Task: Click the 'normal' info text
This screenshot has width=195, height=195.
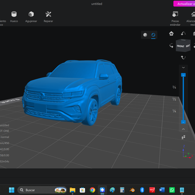Action: tap(5, 137)
